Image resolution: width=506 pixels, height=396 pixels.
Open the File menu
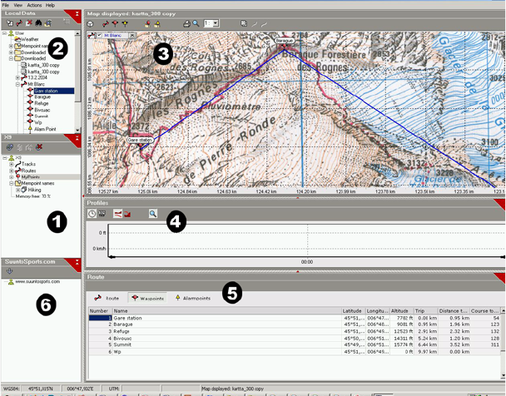(6, 5)
